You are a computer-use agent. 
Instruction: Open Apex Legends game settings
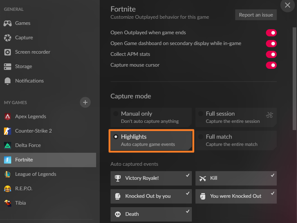48,116
